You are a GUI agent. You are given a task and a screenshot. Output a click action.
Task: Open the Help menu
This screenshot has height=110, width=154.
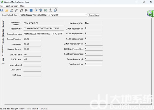click(22, 6)
